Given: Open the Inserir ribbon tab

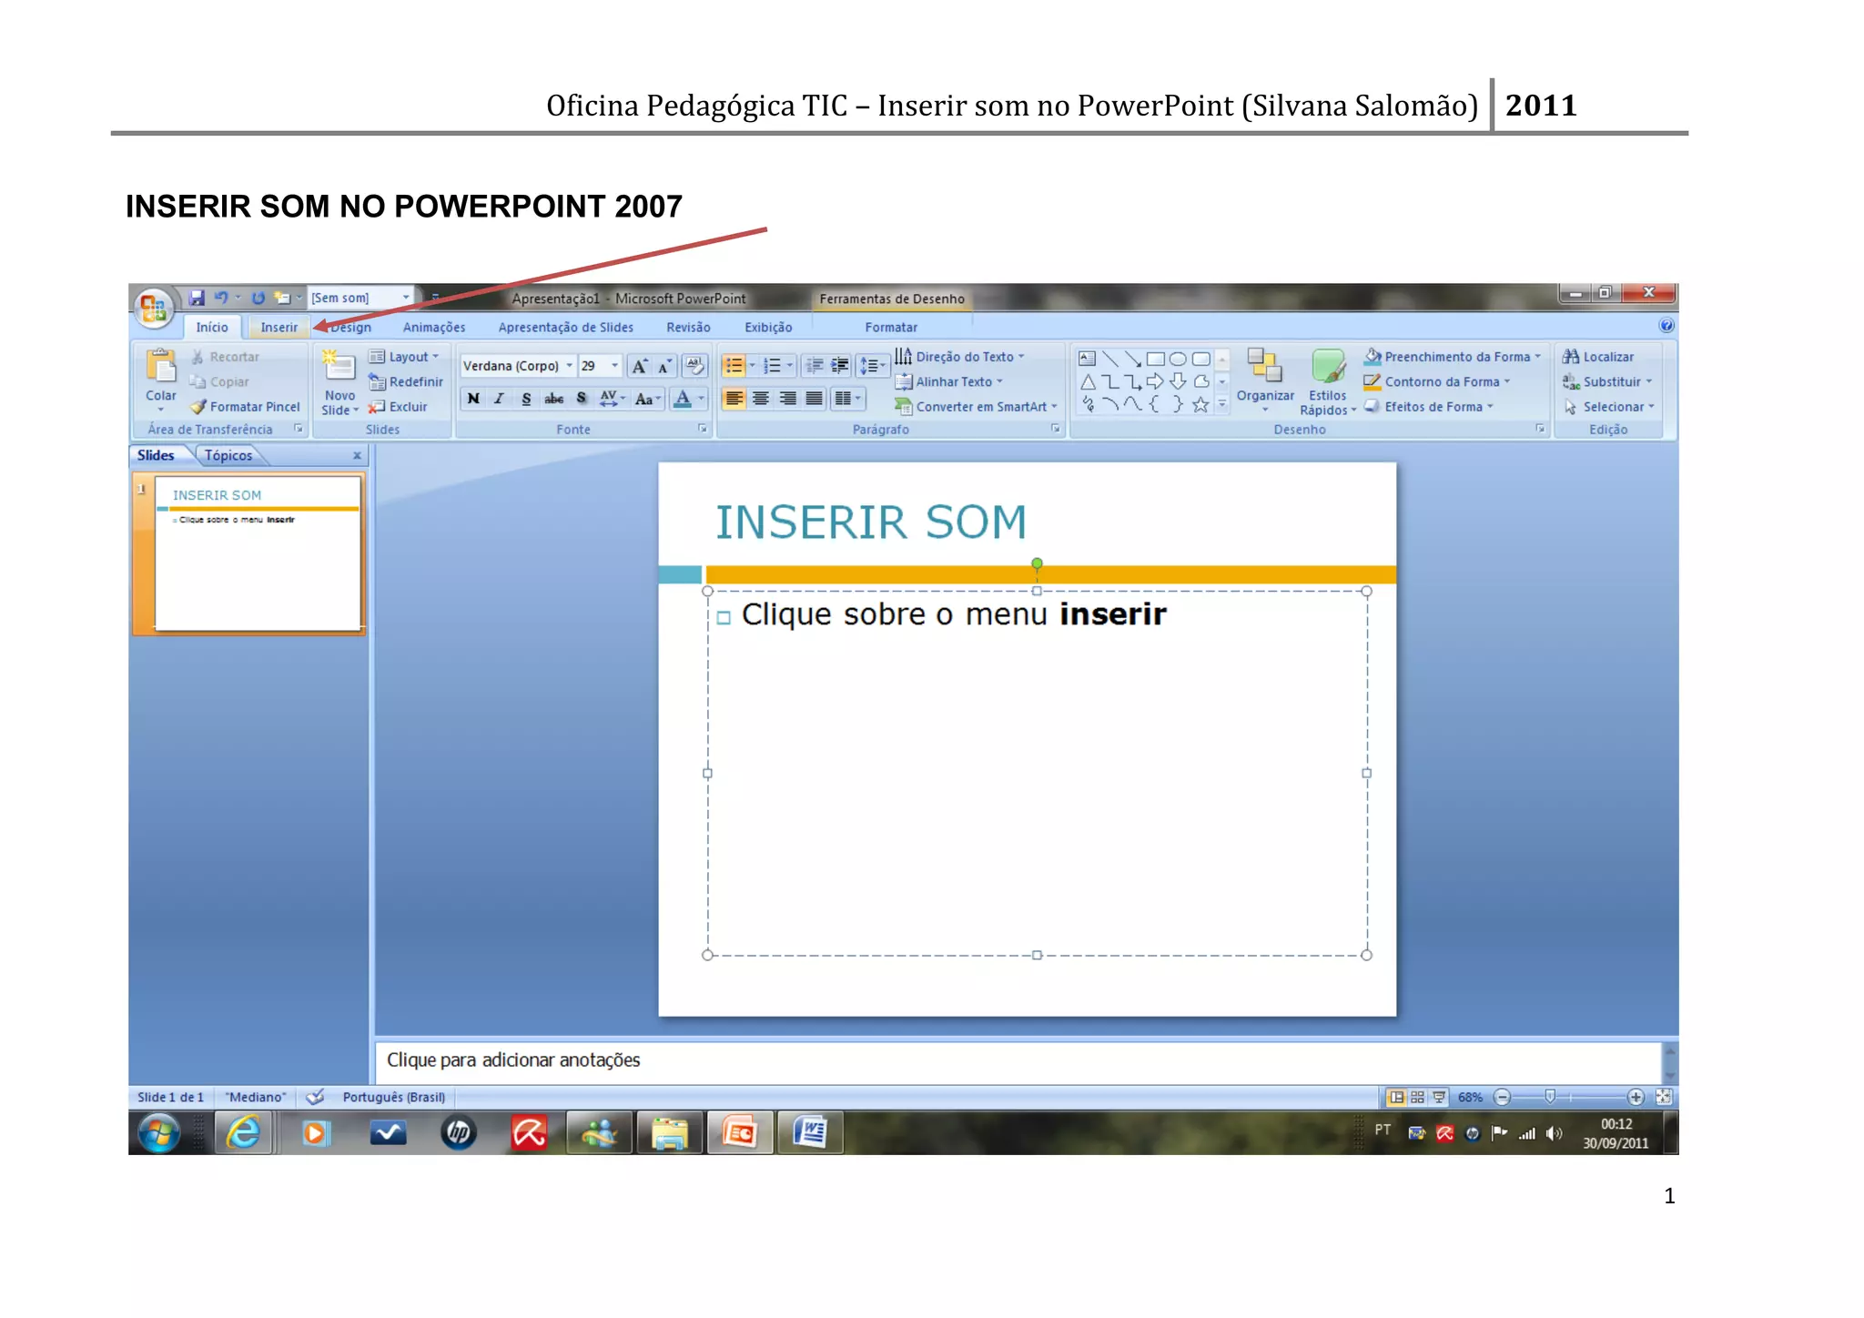Looking at the screenshot, I should click(x=279, y=328).
